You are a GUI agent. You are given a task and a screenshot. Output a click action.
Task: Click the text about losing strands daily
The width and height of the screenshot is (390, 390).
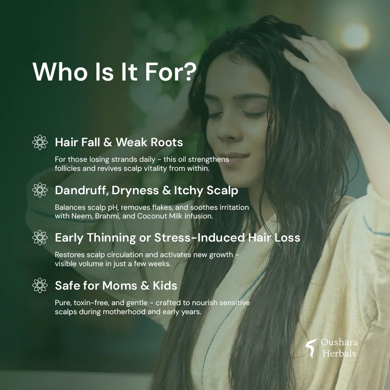(x=142, y=164)
